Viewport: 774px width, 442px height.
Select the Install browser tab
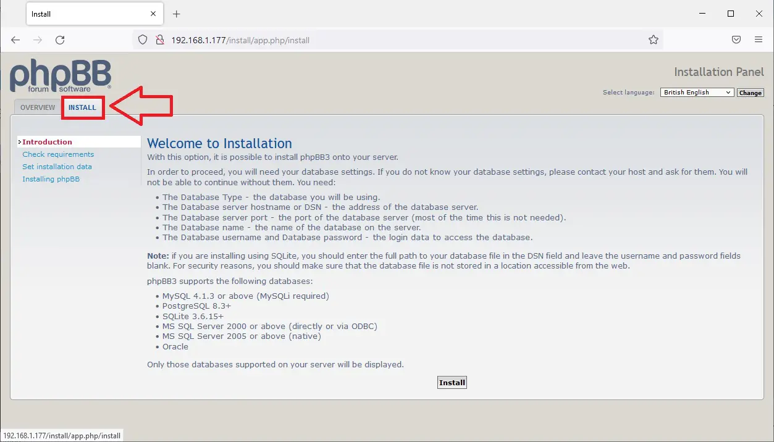(96, 14)
